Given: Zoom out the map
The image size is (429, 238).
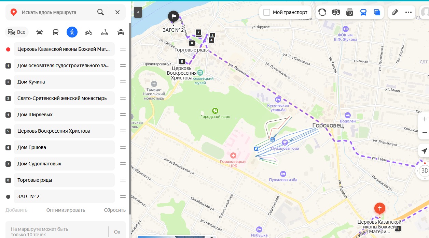Looking at the screenshot, I should (425, 132).
